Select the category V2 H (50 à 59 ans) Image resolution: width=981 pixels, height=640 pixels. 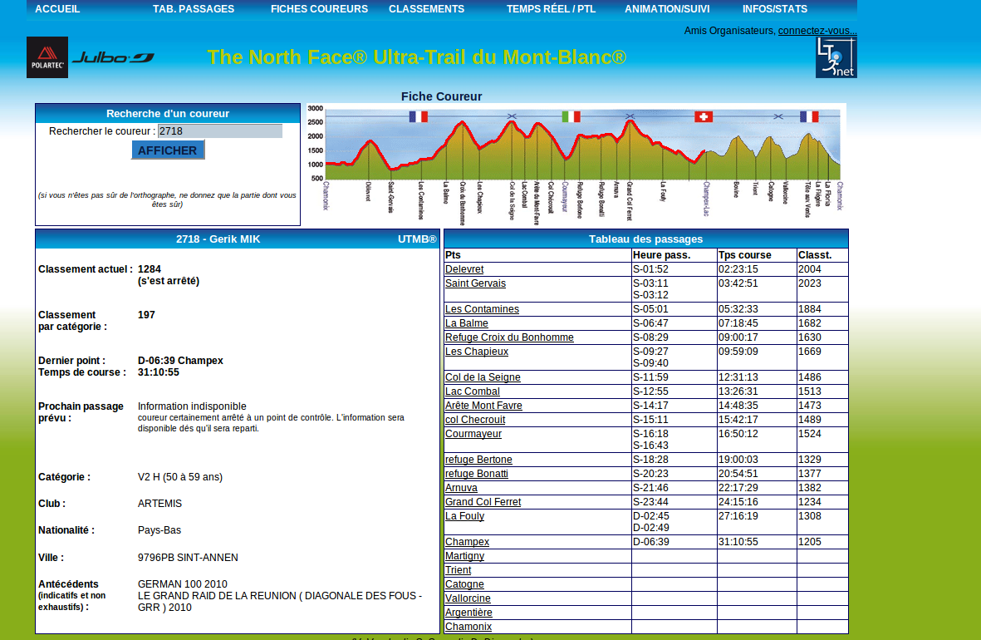coord(180,476)
